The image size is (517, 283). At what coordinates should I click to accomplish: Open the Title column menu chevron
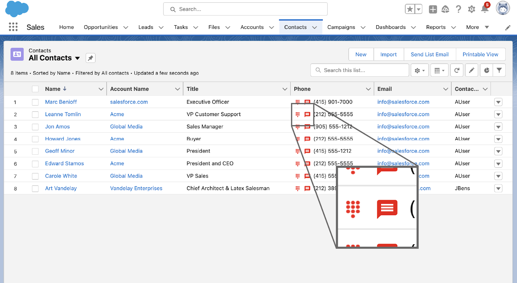pos(285,89)
